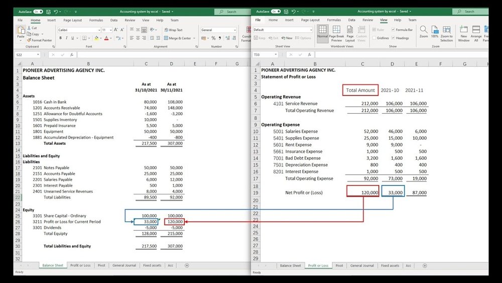Select Page Break Preview view

336,33
